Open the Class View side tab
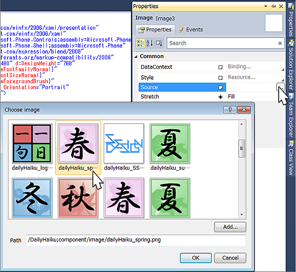 [x=291, y=158]
